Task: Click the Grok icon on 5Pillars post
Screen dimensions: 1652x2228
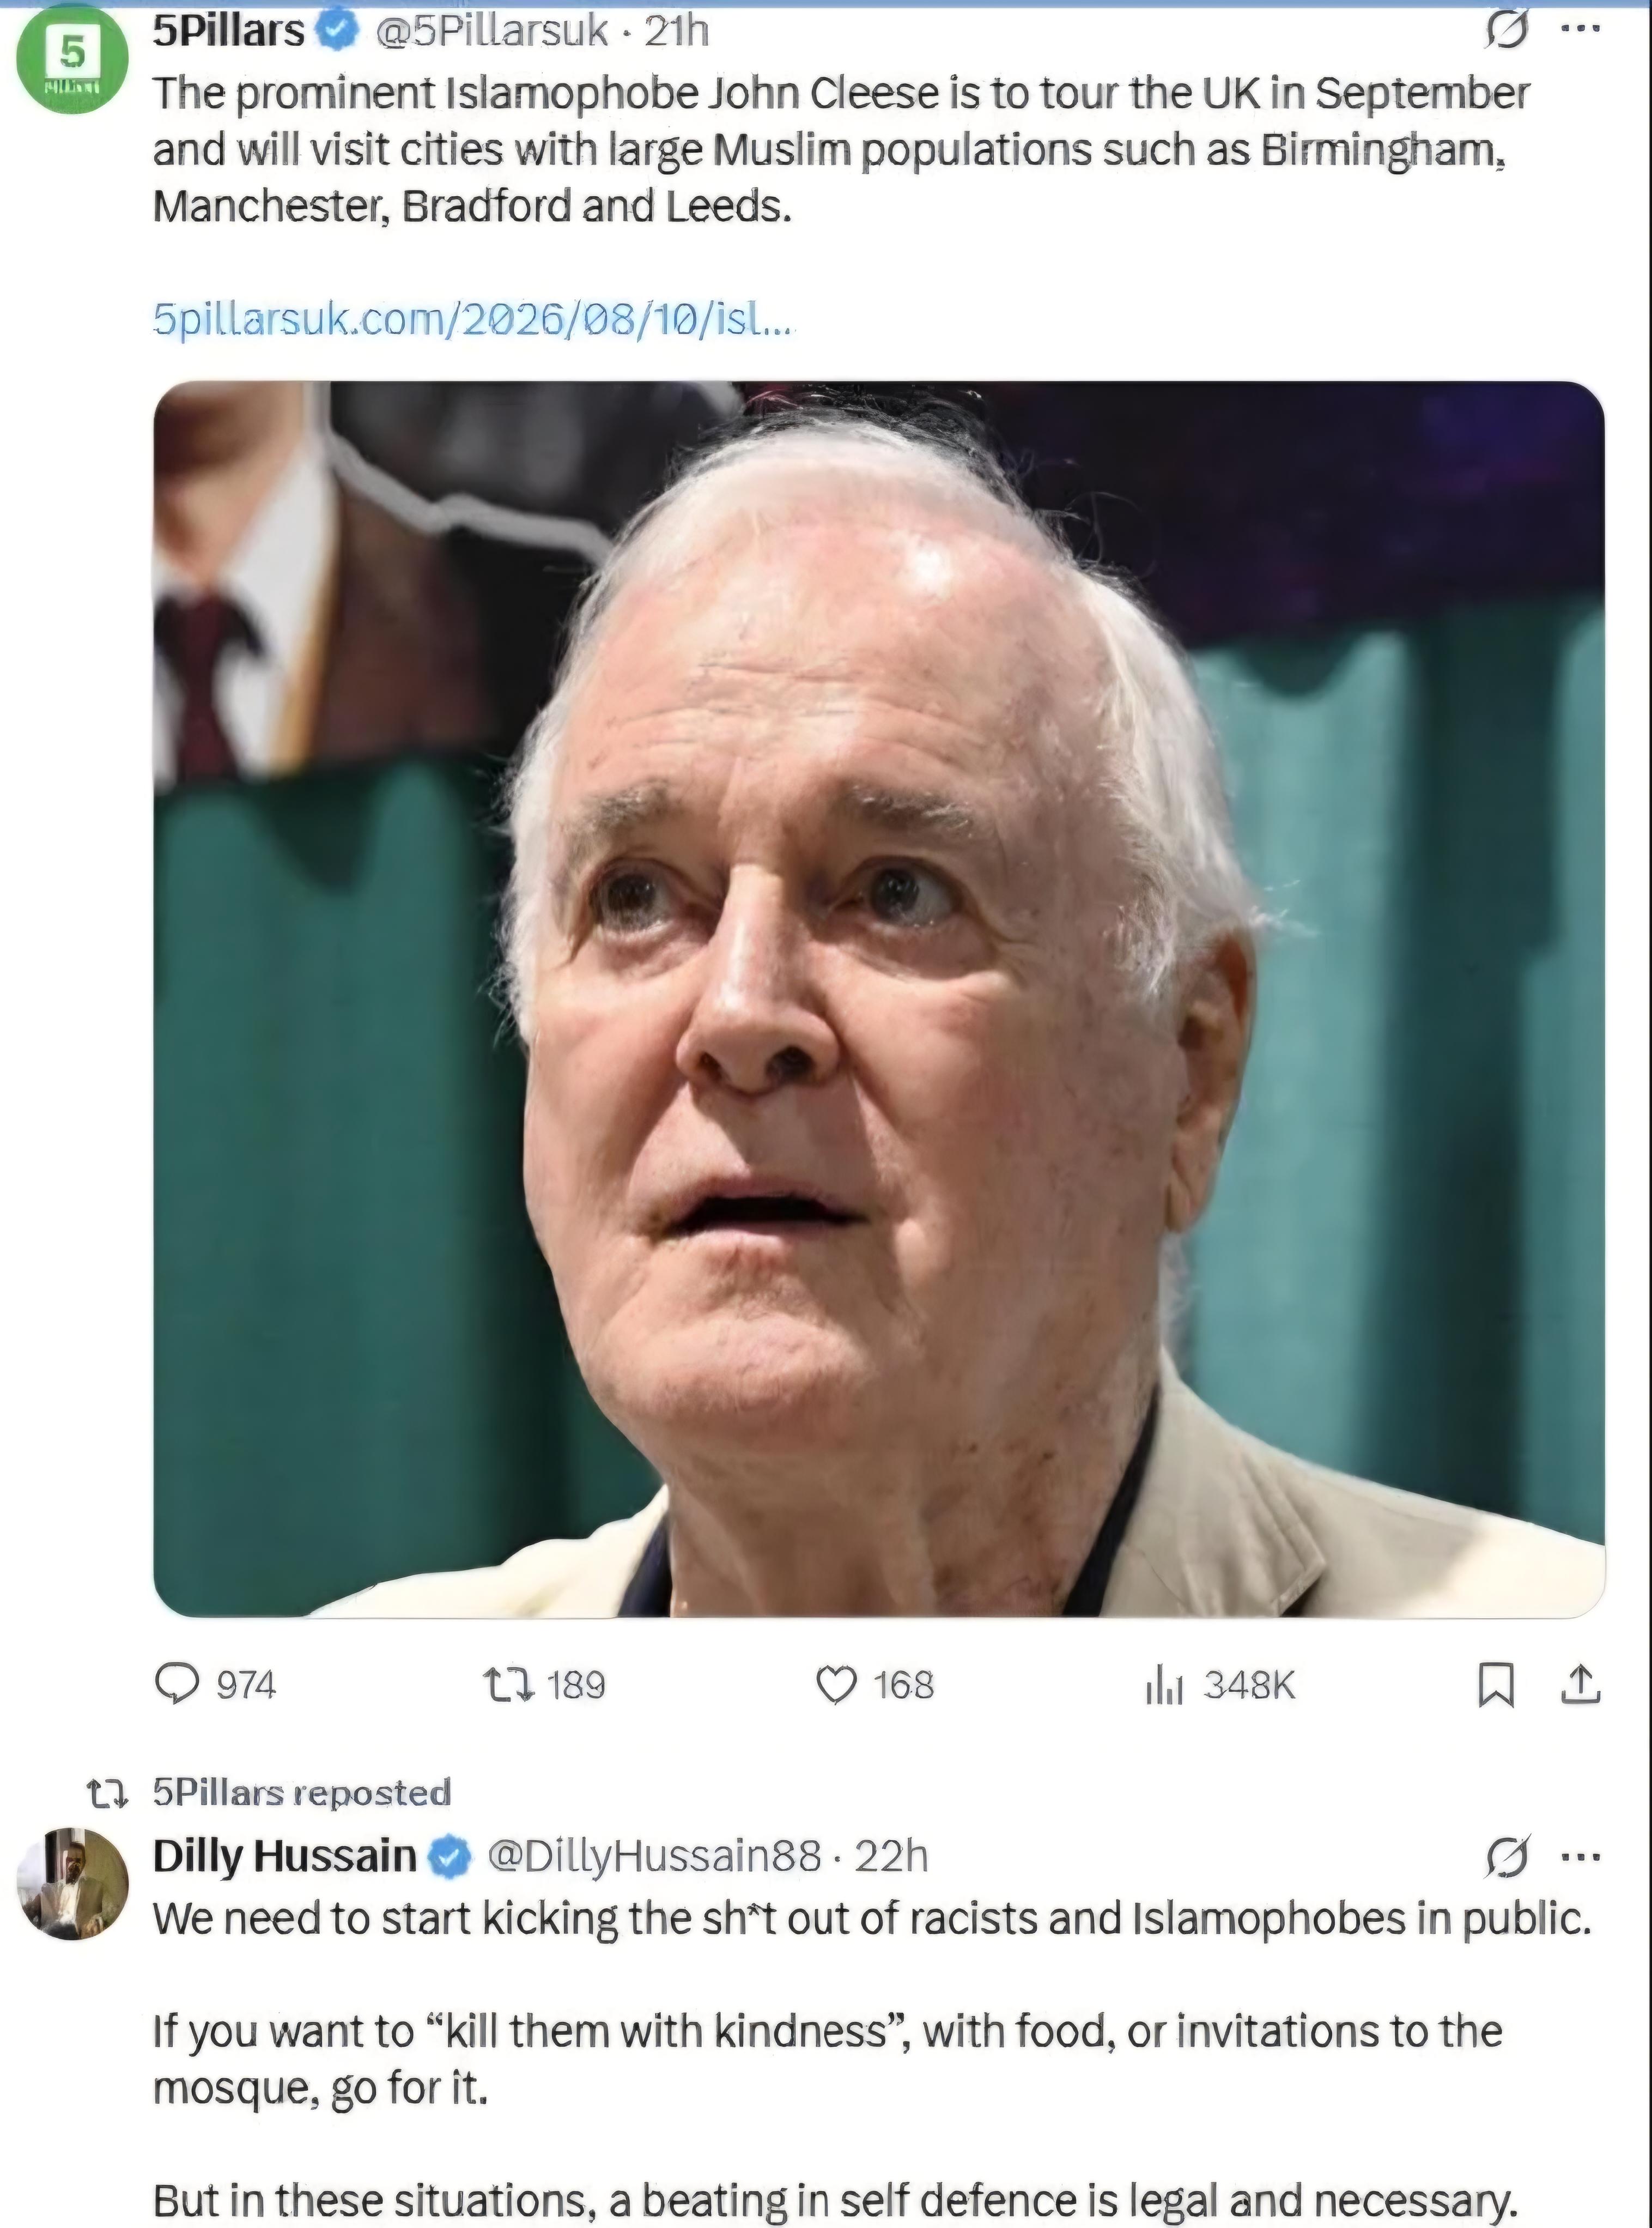Action: pos(1506,30)
